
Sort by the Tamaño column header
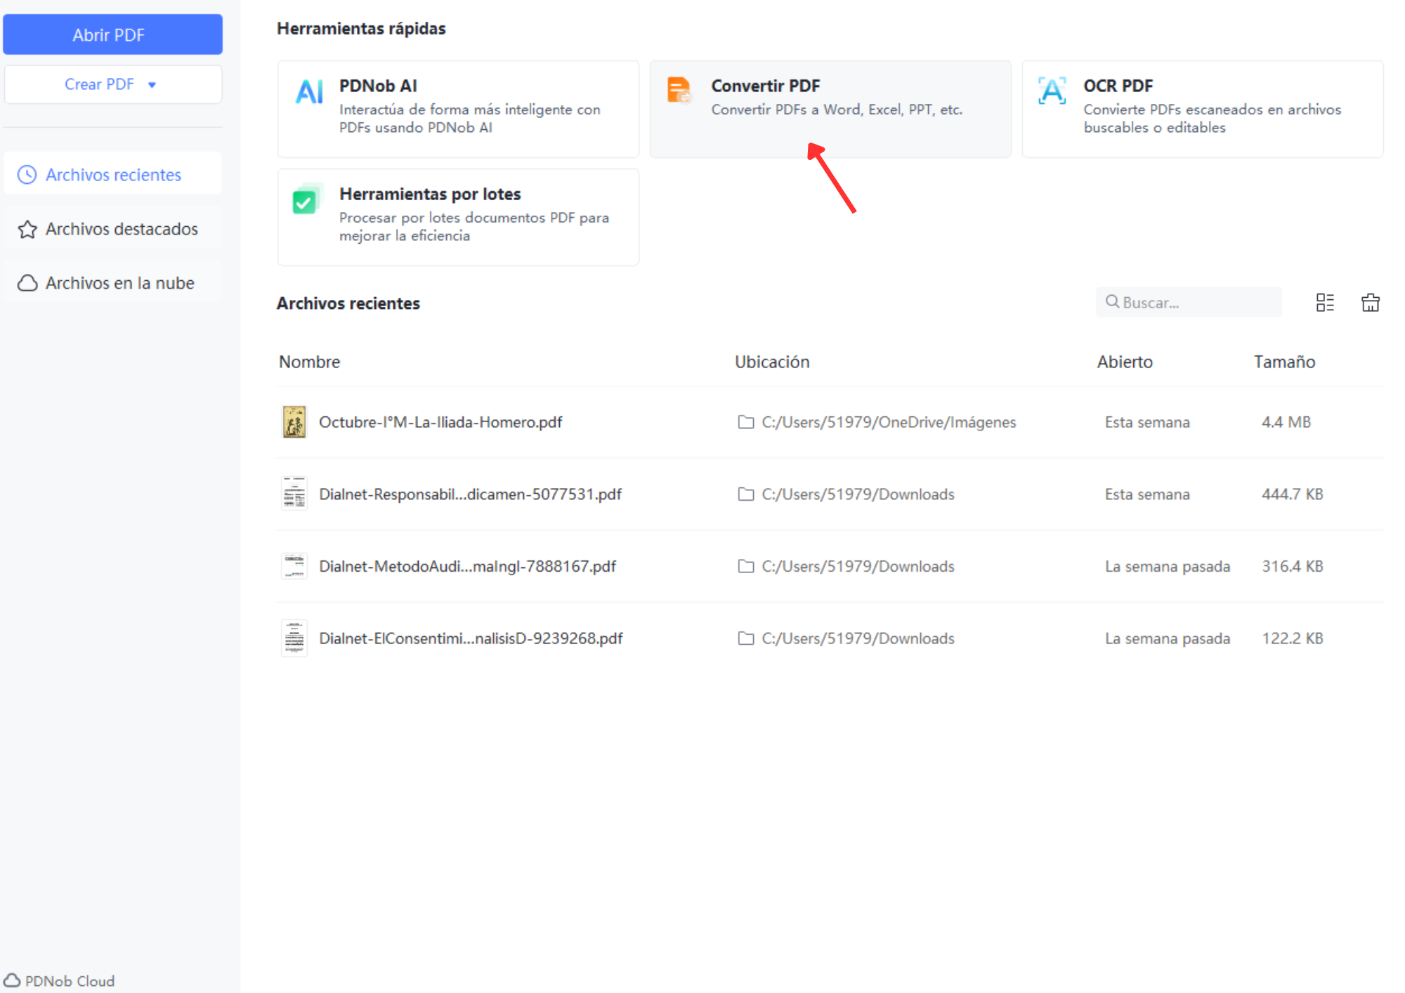pyautogui.click(x=1284, y=362)
